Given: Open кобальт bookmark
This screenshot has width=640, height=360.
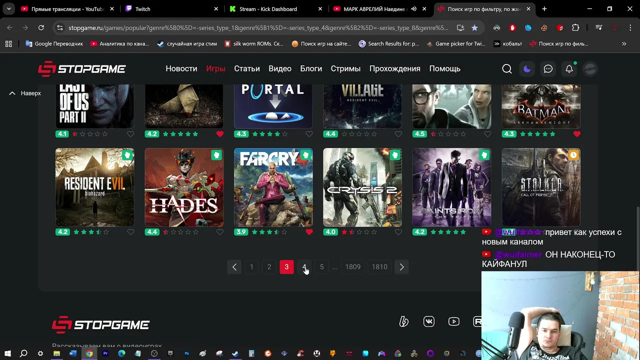Looking at the screenshot, I should click(x=507, y=44).
